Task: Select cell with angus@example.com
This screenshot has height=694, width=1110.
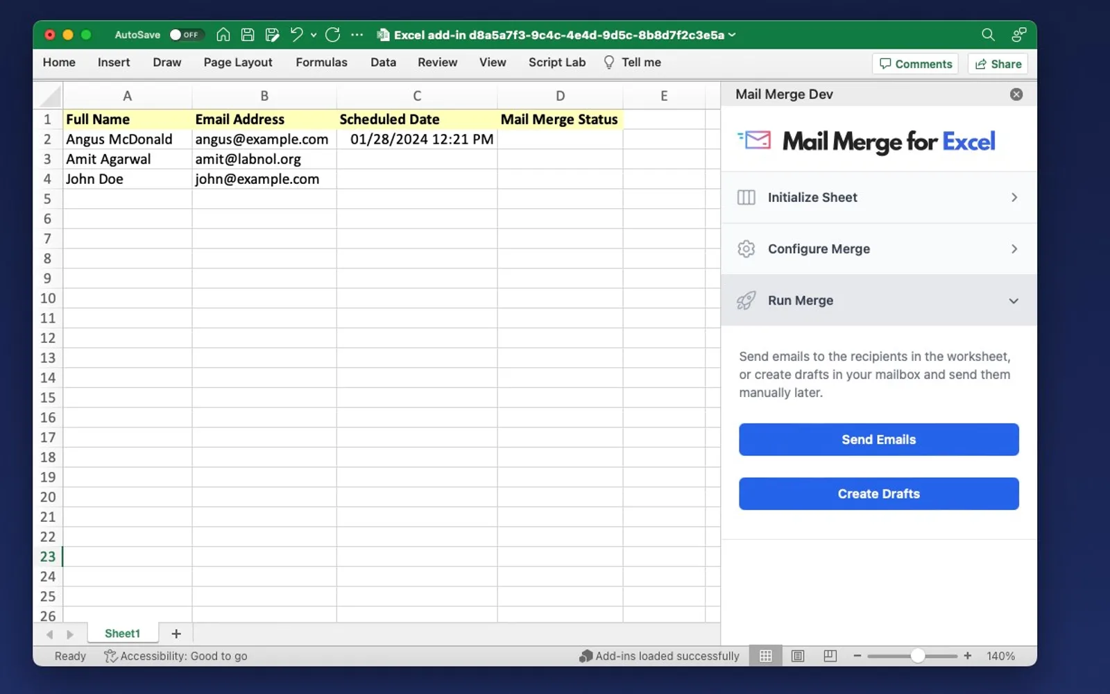Action: pyautogui.click(x=264, y=139)
